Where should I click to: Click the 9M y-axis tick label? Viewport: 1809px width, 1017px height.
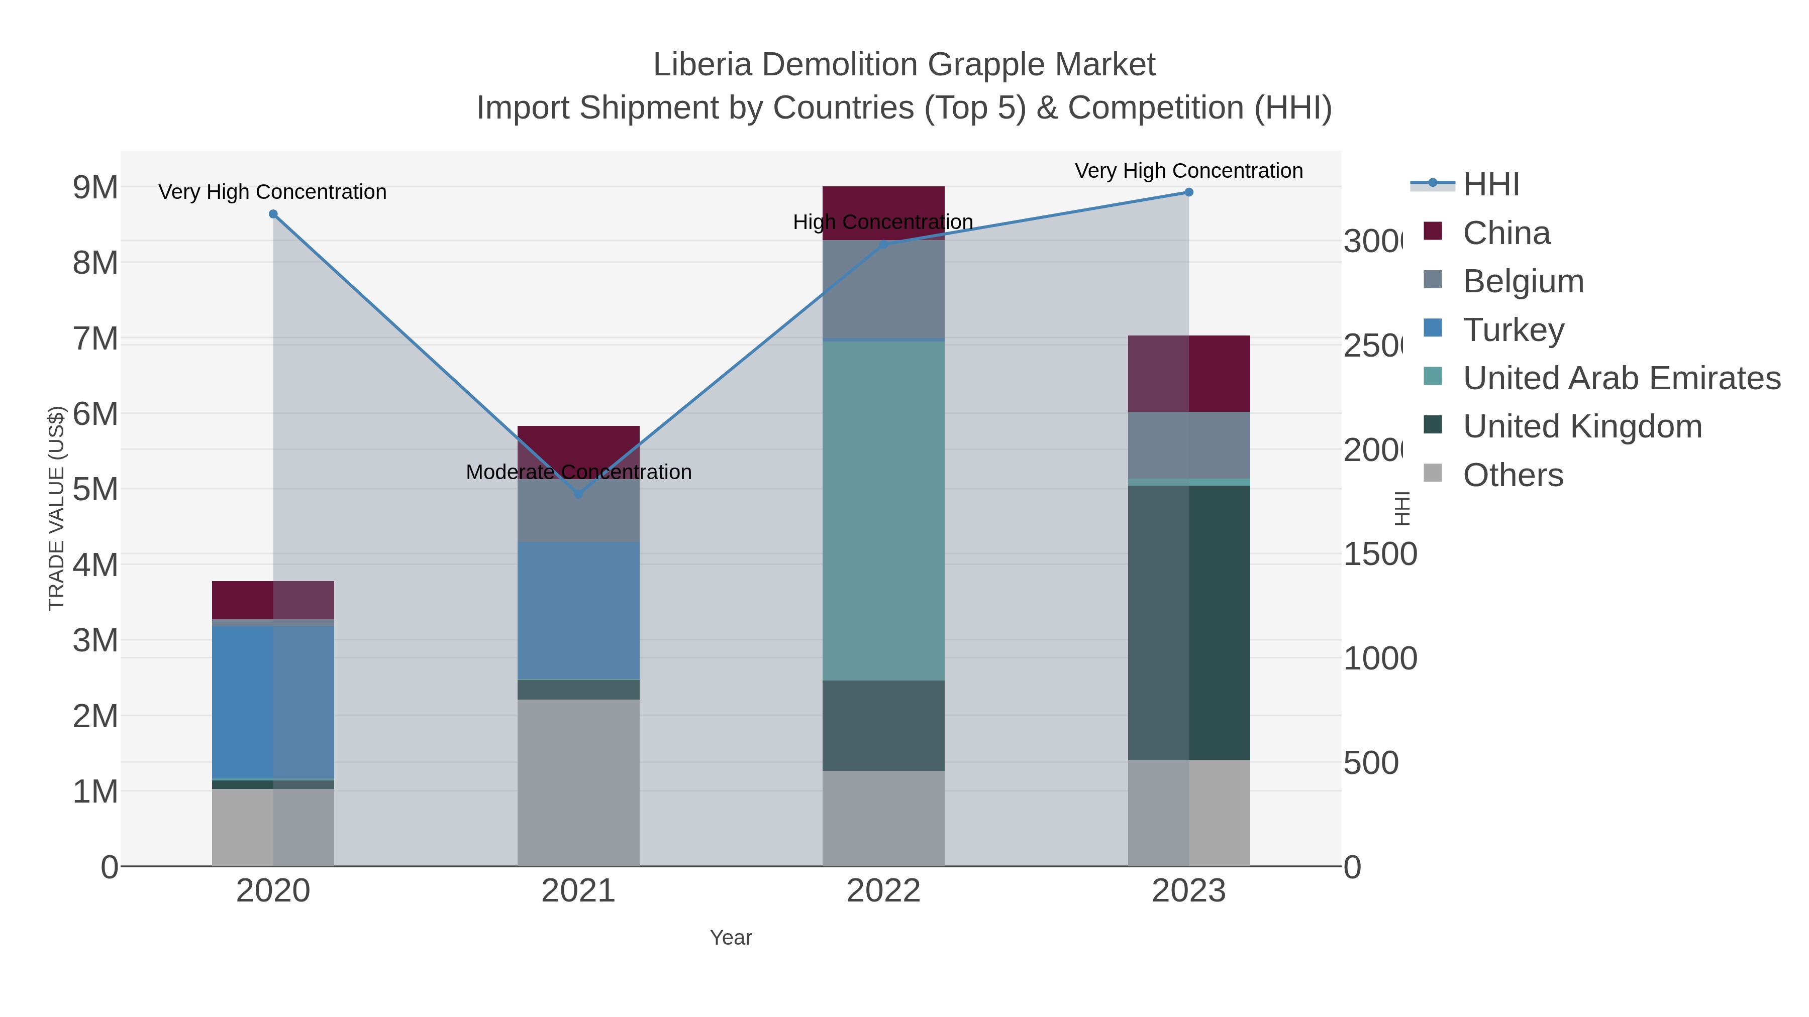pos(95,187)
